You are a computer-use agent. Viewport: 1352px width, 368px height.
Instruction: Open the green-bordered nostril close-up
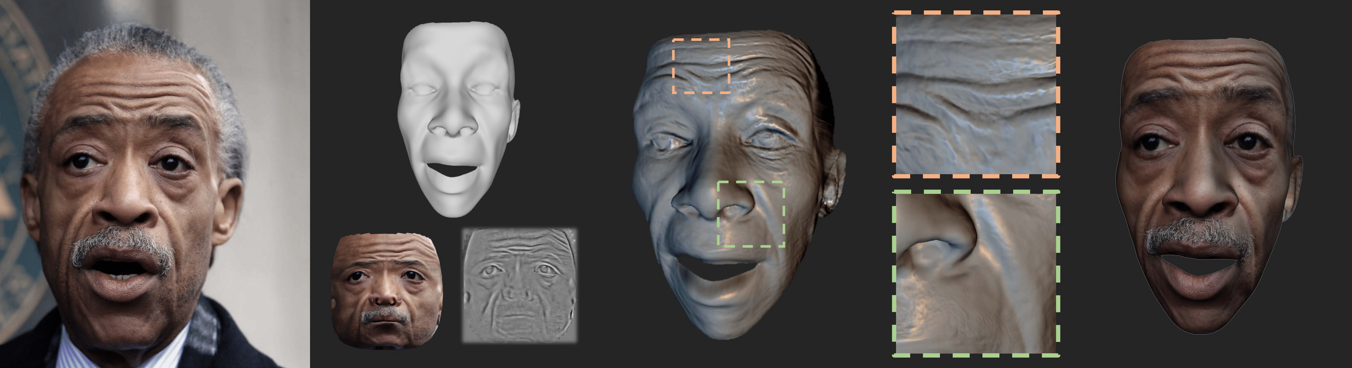pos(976,274)
